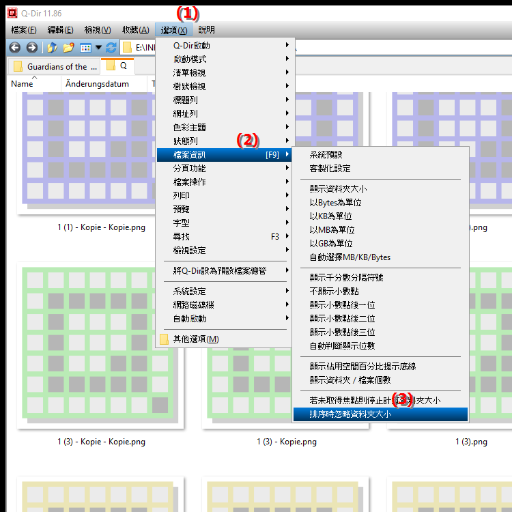This screenshot has height=512, width=512.
Task: Go up one folder level icon
Action: (52, 48)
